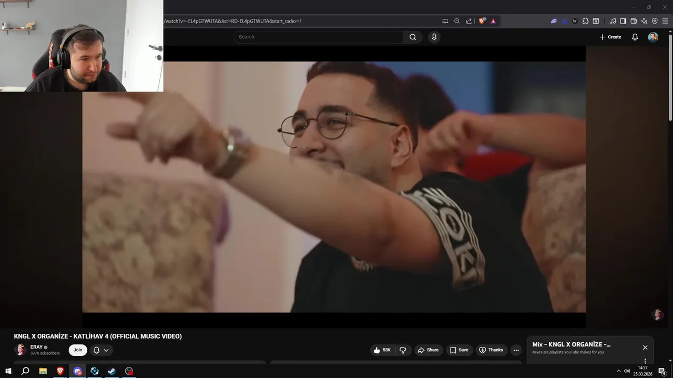Start voice search with microphone icon
Viewport: 673px width, 378px height.
coord(434,37)
